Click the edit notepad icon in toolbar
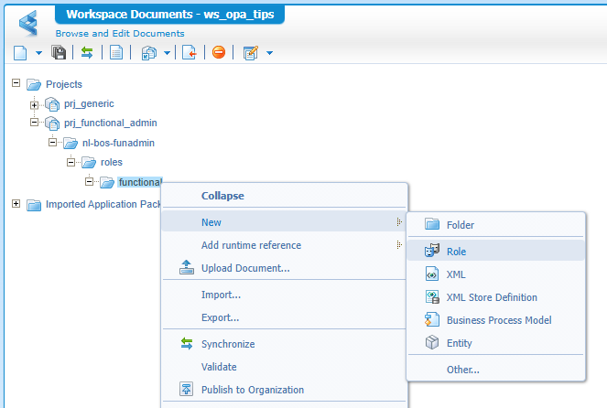Viewport: 607px width, 408px height. coord(250,52)
